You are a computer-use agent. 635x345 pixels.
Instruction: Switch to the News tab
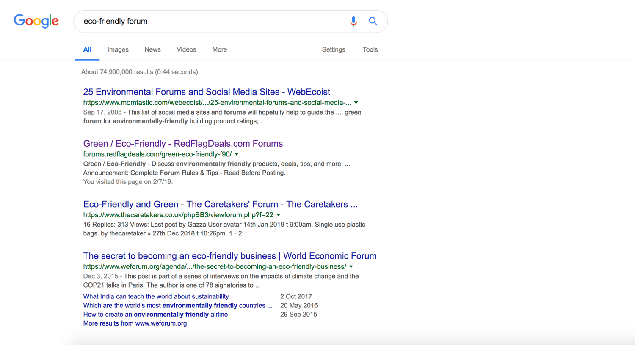pyautogui.click(x=152, y=49)
